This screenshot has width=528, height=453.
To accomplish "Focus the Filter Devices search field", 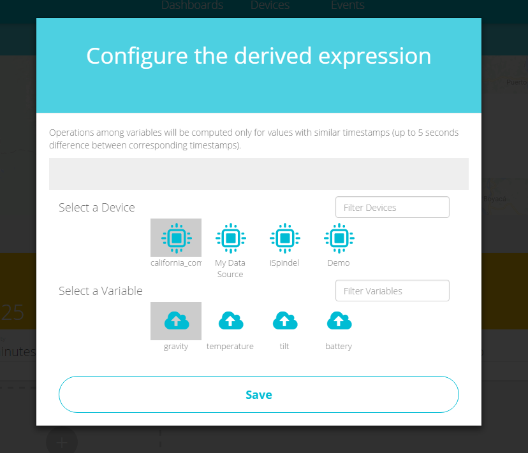I will pyautogui.click(x=392, y=207).
